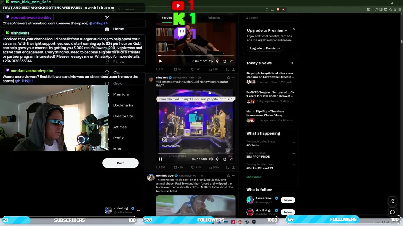
Task: Click the Home house icon in sidebar
Action: coord(107,29)
